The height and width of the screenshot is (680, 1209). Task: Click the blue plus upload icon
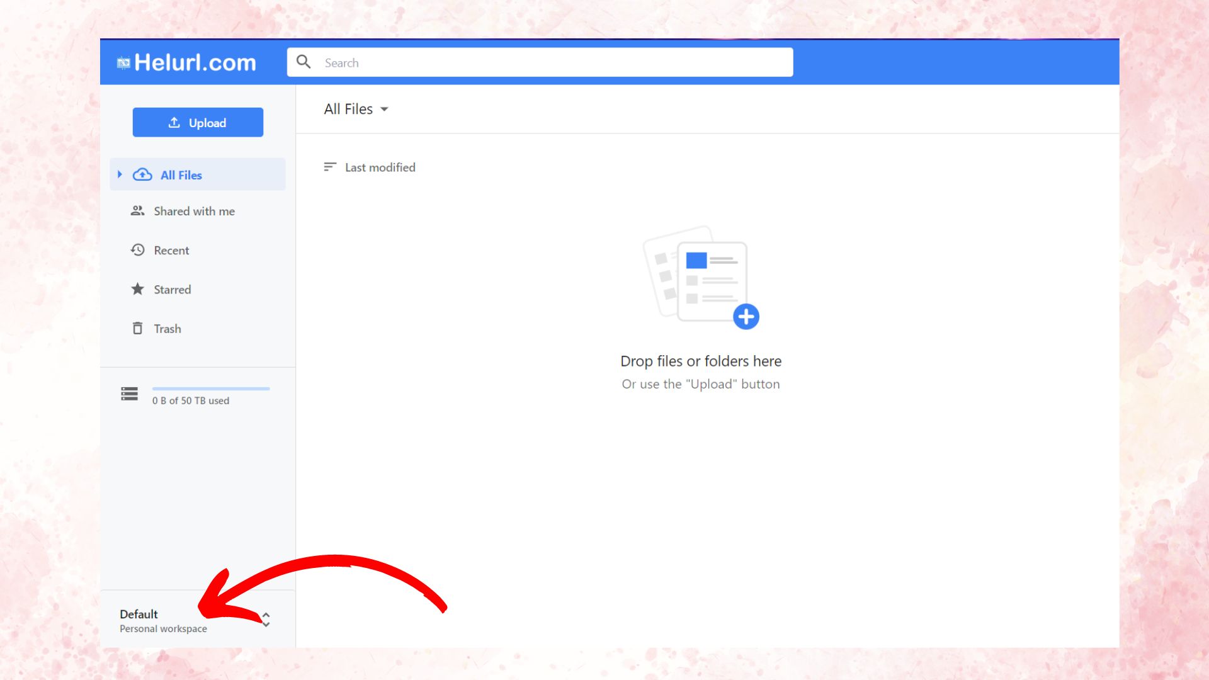coord(746,317)
